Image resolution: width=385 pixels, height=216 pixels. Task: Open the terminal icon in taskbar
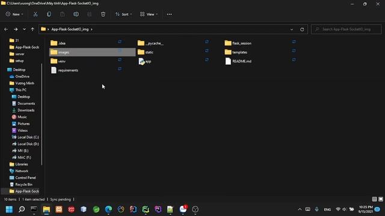[34, 209]
